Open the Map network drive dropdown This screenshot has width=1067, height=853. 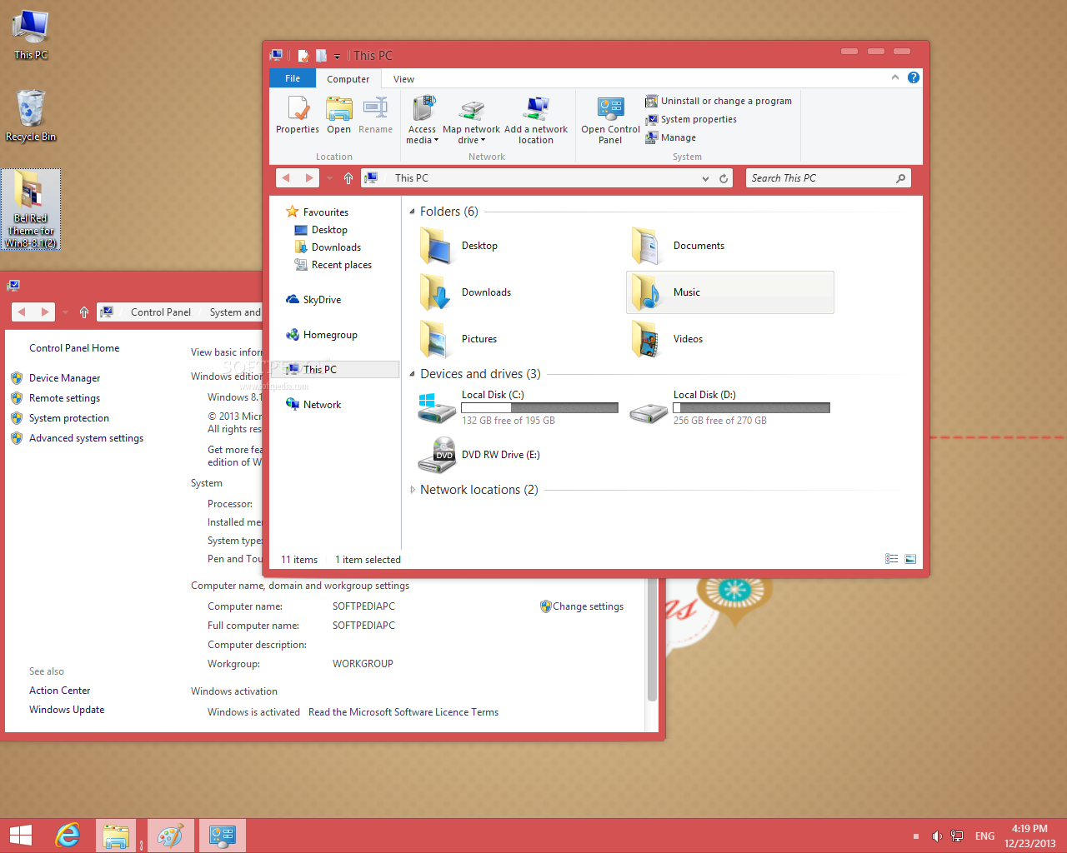(x=472, y=120)
